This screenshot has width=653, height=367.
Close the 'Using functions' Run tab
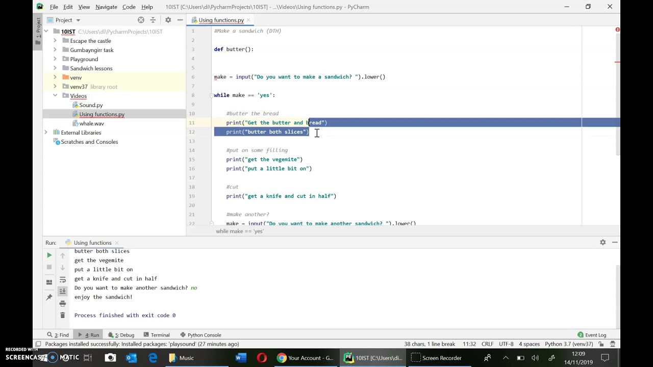[116, 243]
